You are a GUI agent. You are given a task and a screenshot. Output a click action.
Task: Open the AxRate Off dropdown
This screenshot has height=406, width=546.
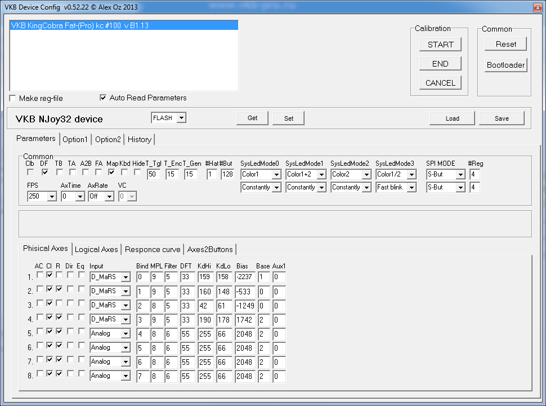(x=109, y=197)
